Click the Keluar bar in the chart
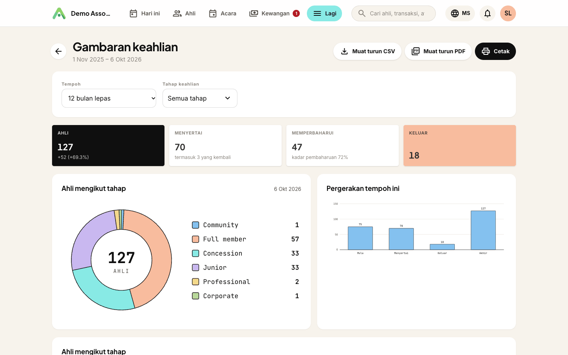Screen dimensions: 568x355 point(442,247)
